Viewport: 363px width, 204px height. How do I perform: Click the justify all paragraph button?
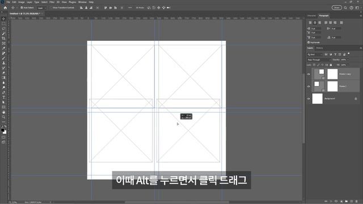(x=341, y=23)
